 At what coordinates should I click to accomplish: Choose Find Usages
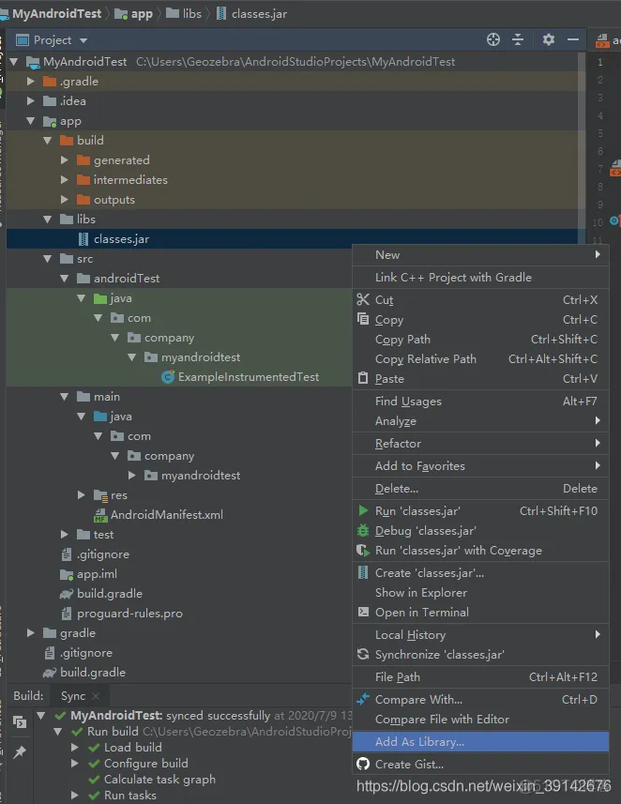pos(480,401)
